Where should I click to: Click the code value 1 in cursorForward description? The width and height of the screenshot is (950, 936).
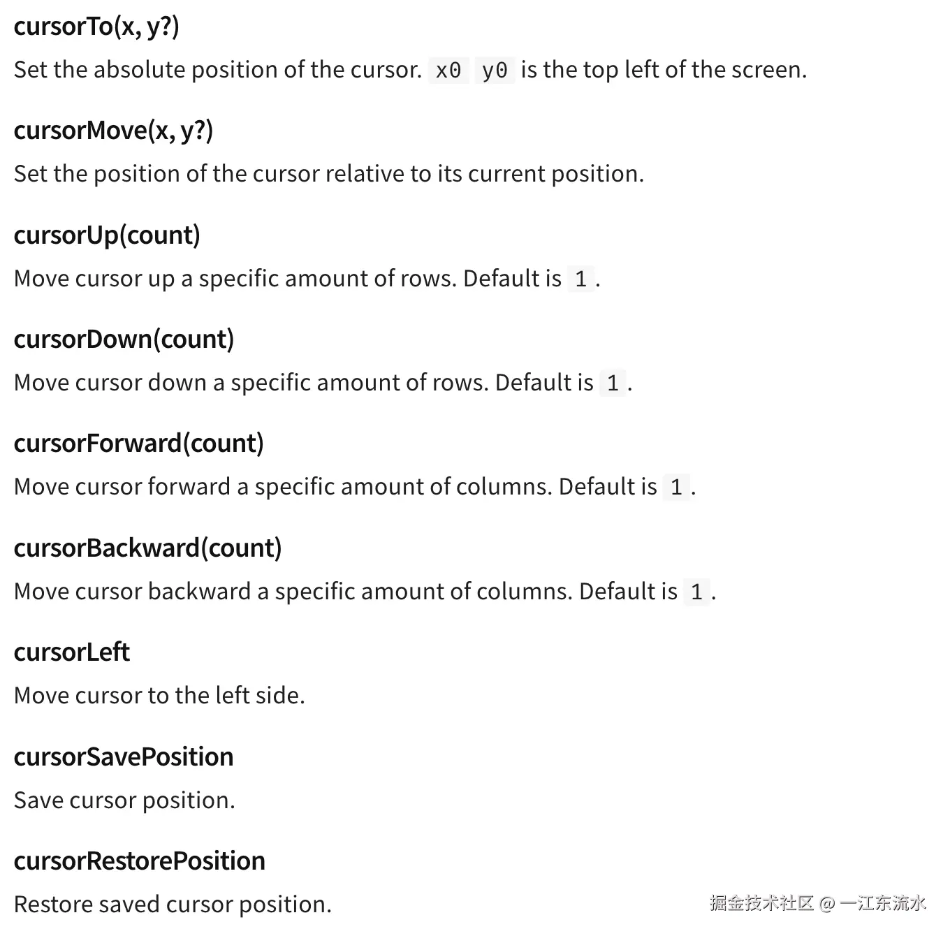(676, 488)
